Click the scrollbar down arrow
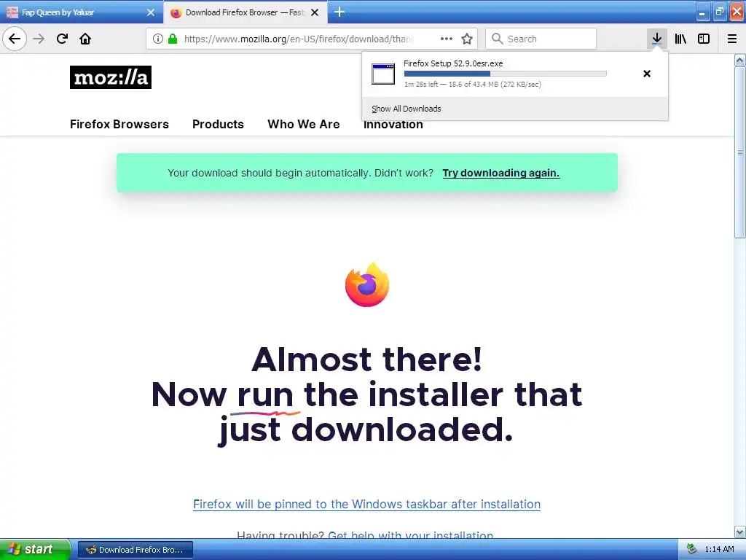746x560 pixels. [740, 532]
